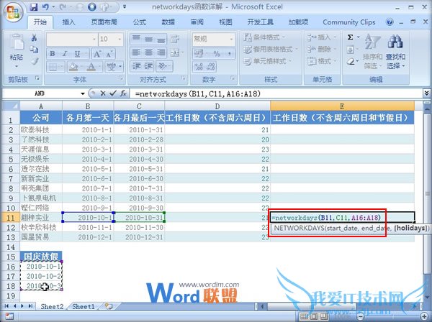This screenshot has width=432, height=322.
Task: Apply font color with the A icon
Action: tap(91, 67)
